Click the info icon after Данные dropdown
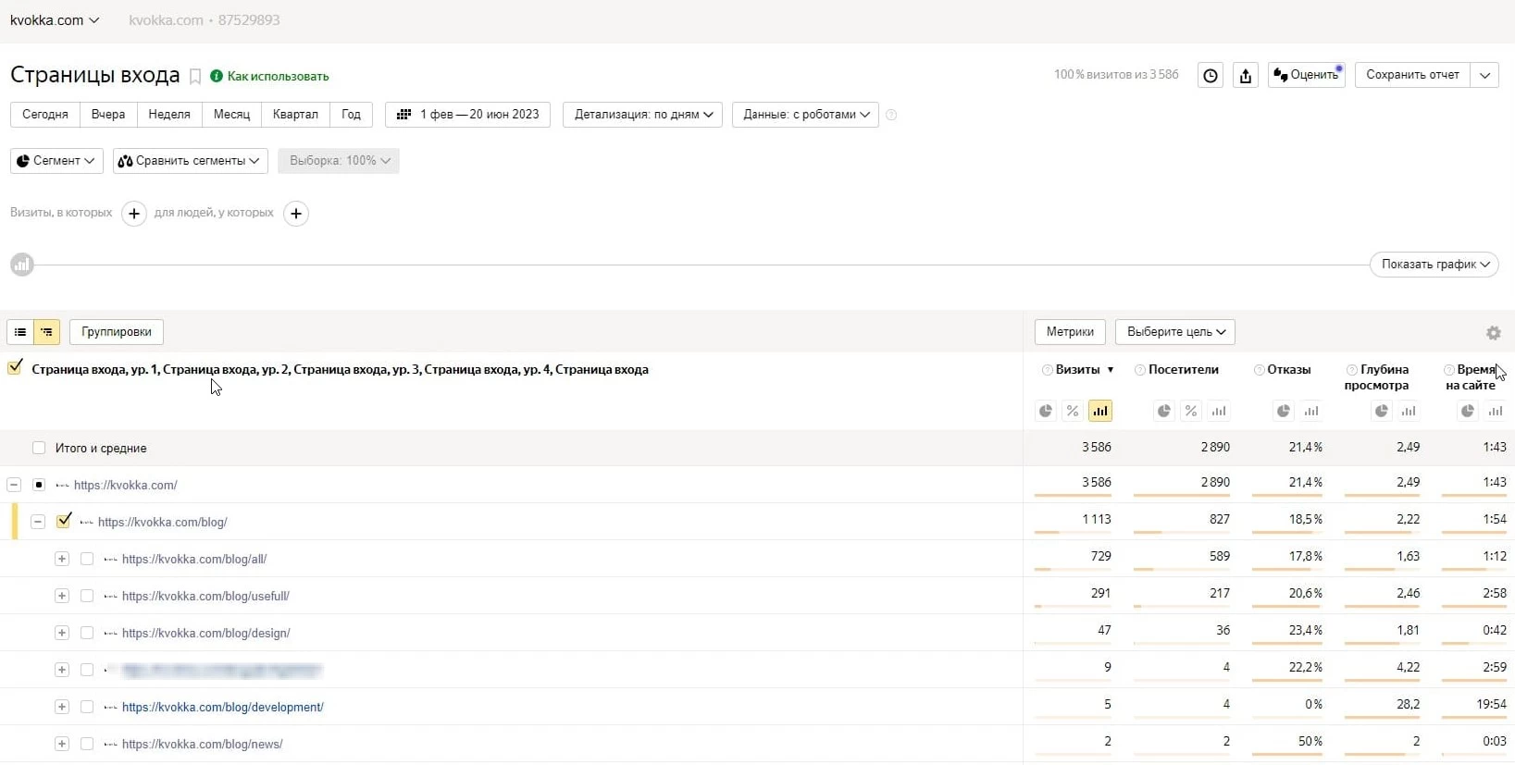Viewport: 1515px width, 765px height. (x=891, y=115)
